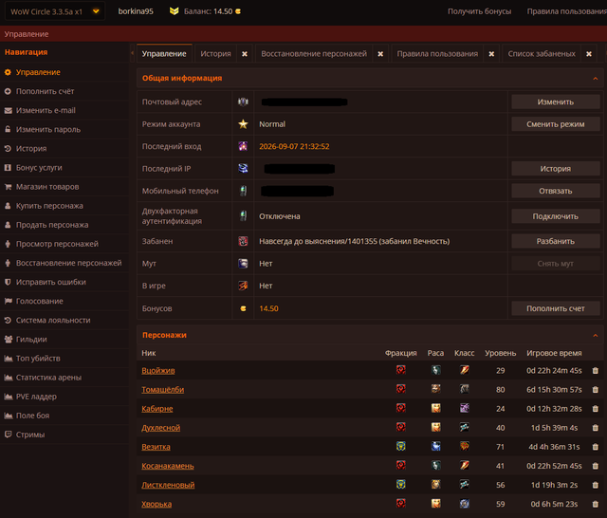The height and width of the screenshot is (518, 607).
Task: Select Изменить e-mail in the sidebar
Action: click(46, 110)
